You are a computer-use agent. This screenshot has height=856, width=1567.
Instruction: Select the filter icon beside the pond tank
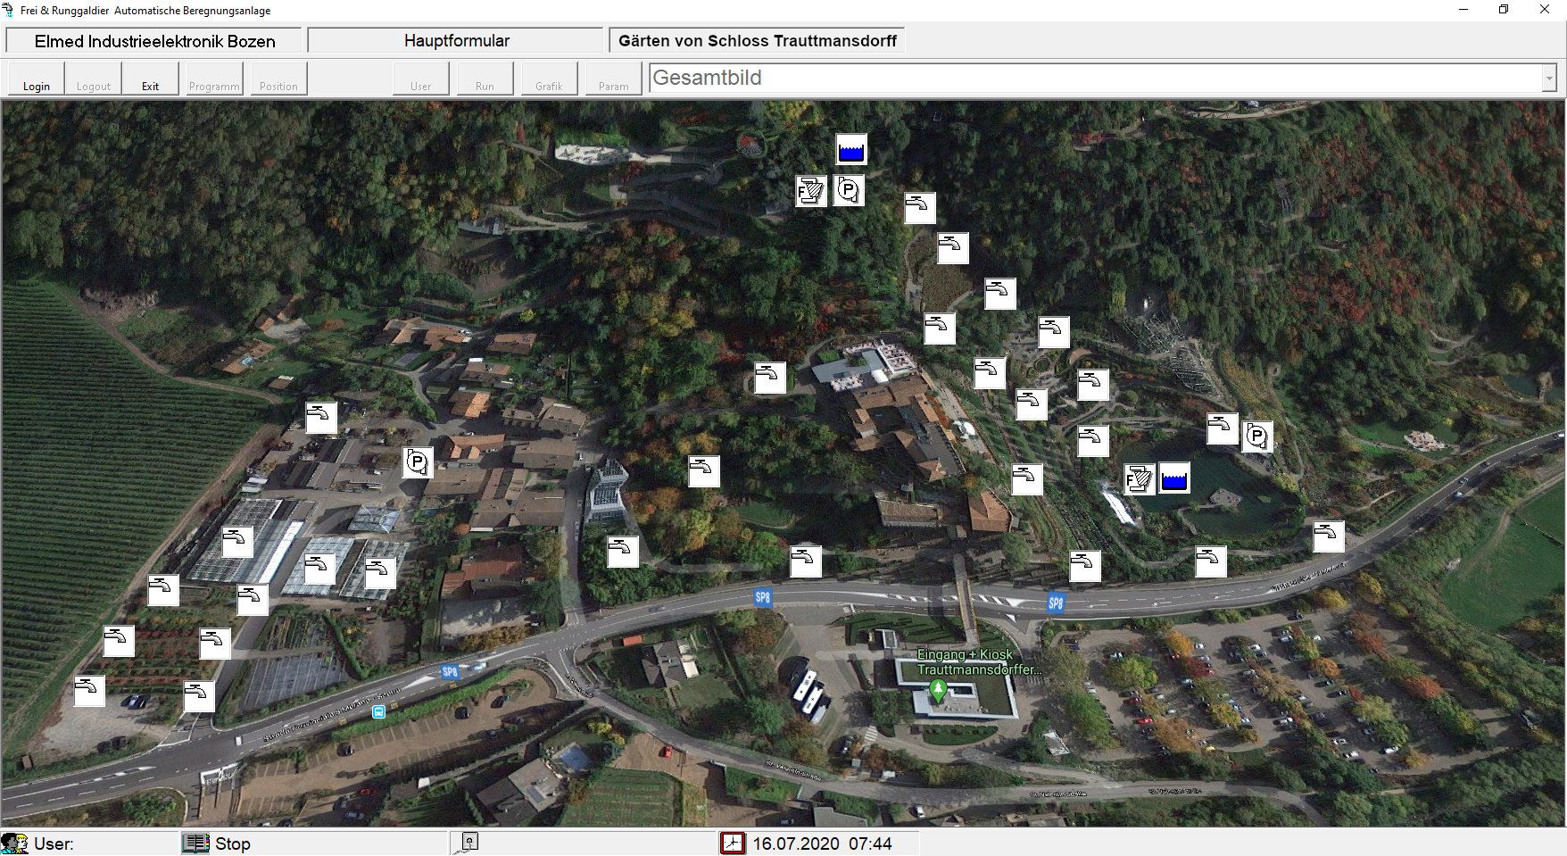tap(1140, 479)
